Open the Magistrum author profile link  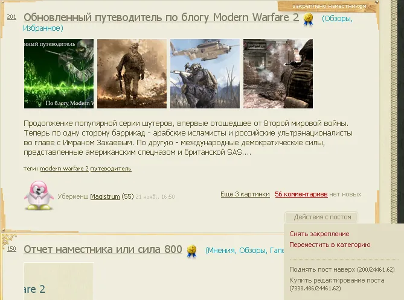click(x=105, y=196)
